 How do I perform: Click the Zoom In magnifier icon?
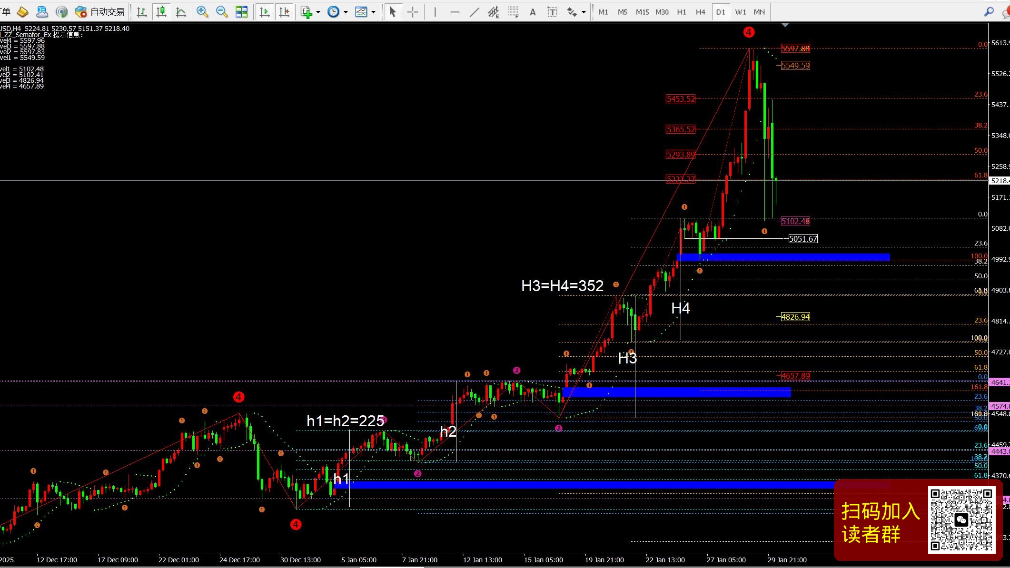pyautogui.click(x=202, y=12)
